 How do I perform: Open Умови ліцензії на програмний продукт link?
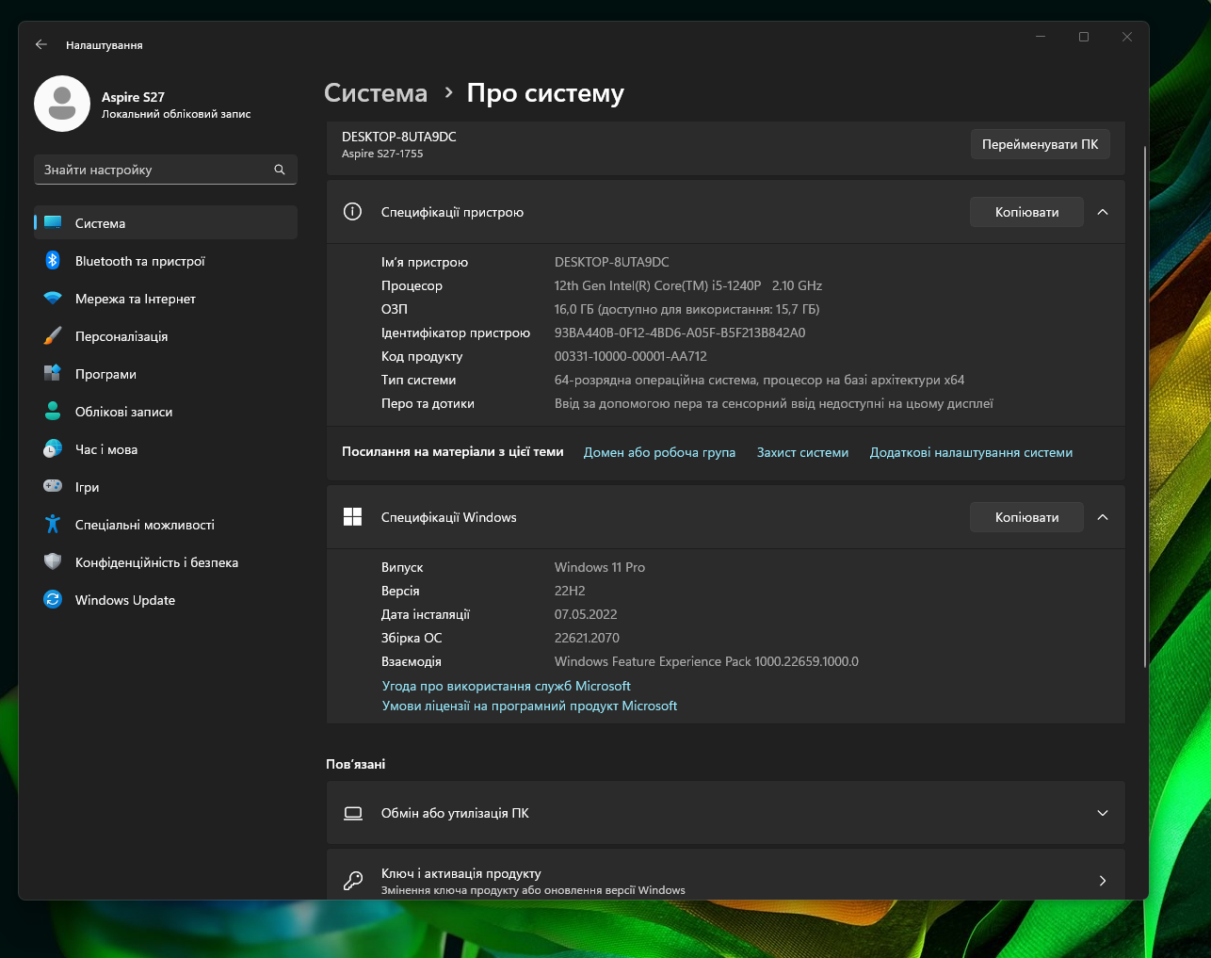point(529,706)
